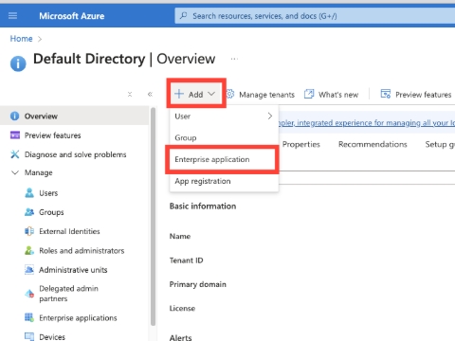Open What's new
The width and height of the screenshot is (455, 341).
[338, 95]
